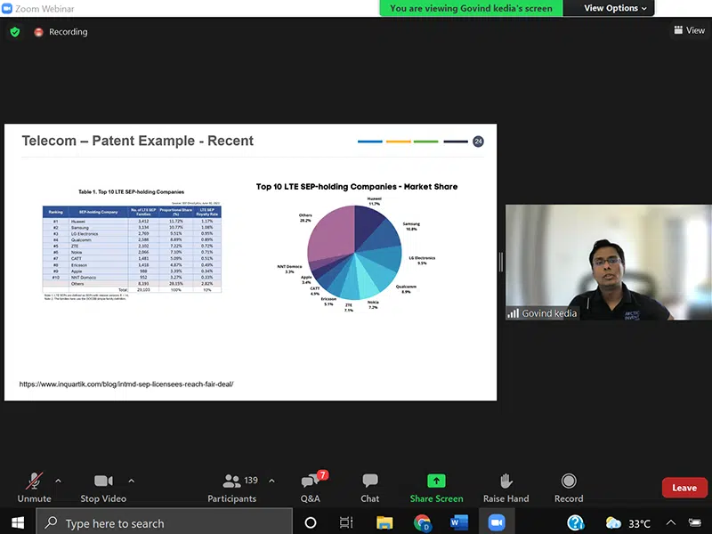Image resolution: width=712 pixels, height=534 pixels.
Task: Open the View layout menu
Action: (689, 30)
